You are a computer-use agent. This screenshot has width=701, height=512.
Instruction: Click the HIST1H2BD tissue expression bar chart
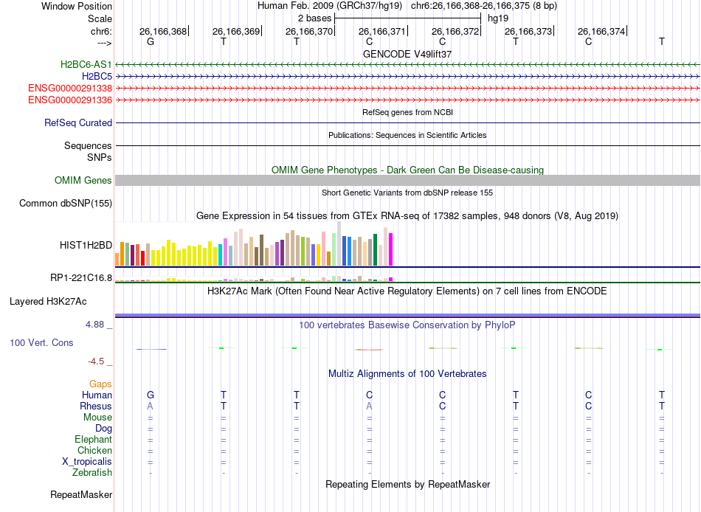click(254, 244)
